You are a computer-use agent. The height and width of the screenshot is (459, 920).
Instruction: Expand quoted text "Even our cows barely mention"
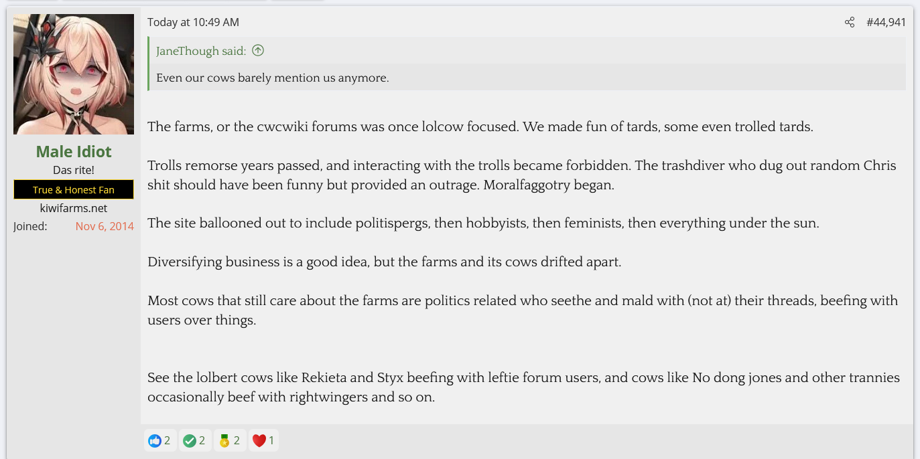pos(272,78)
